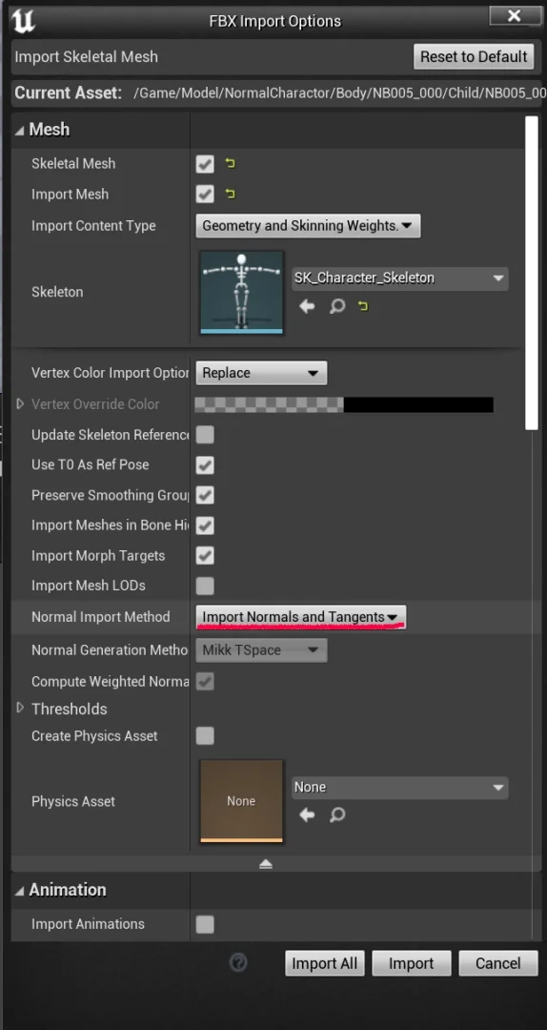
Task: Click the Normal Import Method label
Action: pyautogui.click(x=100, y=617)
